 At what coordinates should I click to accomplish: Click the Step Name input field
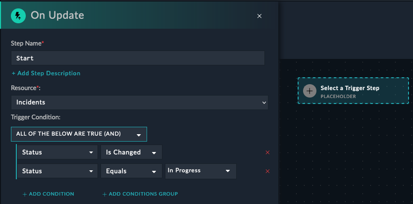tap(138, 58)
